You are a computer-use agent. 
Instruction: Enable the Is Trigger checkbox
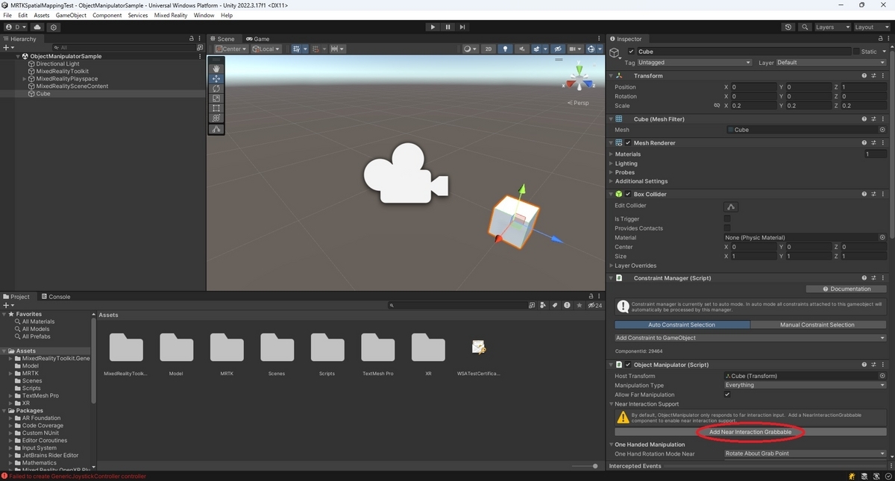tap(727, 219)
